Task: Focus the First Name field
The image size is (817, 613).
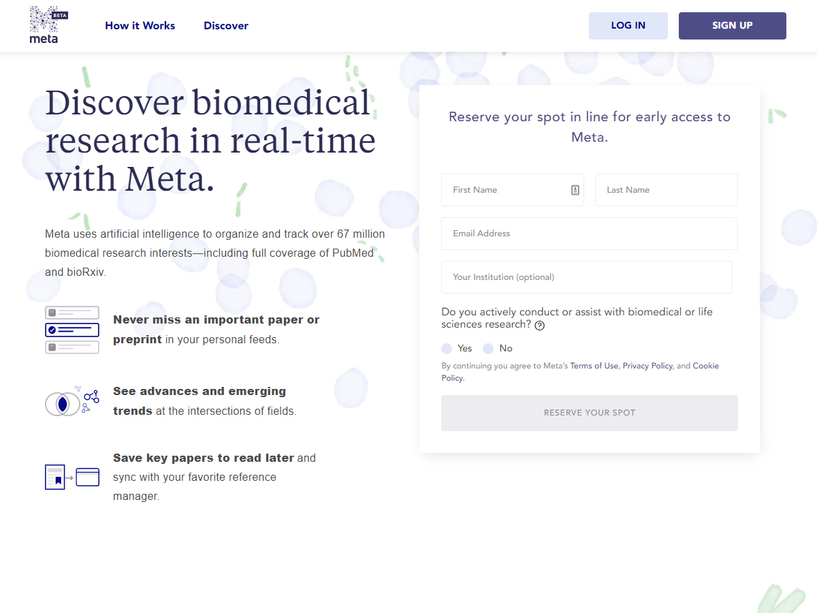Action: [504, 190]
